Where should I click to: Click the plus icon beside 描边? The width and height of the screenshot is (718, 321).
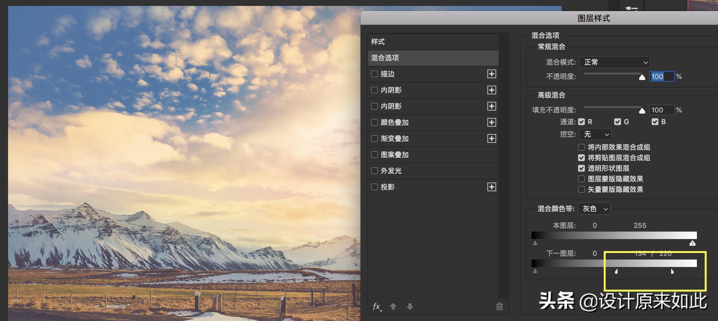pyautogui.click(x=492, y=74)
